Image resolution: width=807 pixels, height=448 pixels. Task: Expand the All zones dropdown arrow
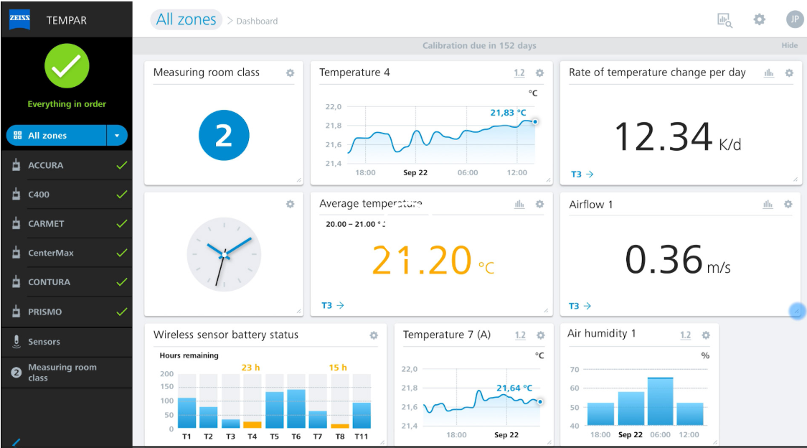(118, 136)
